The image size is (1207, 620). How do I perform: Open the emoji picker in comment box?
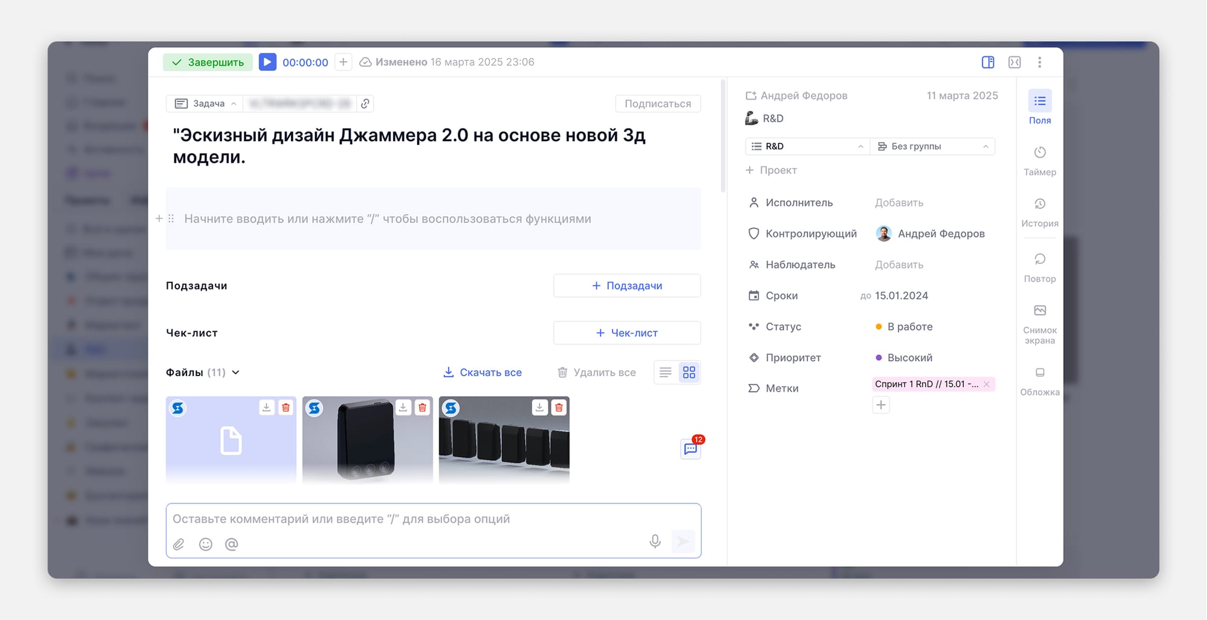(x=205, y=544)
